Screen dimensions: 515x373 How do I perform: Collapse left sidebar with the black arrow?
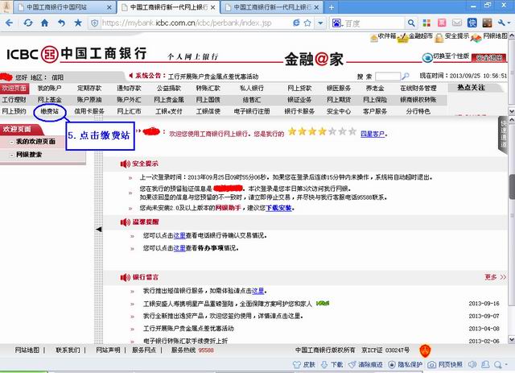[100, 230]
